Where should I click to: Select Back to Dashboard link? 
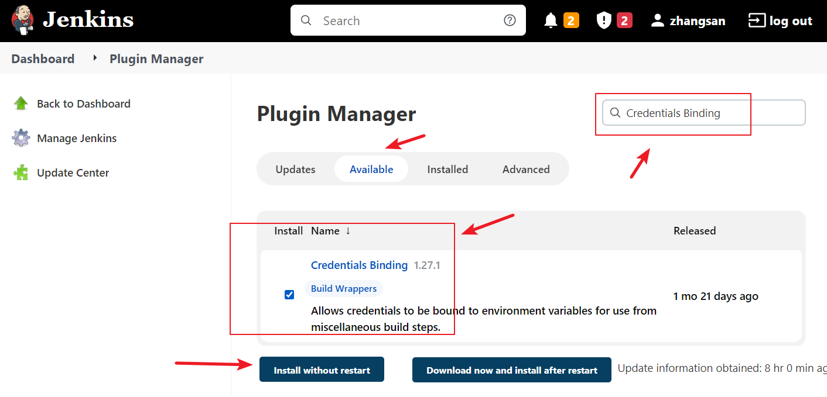pyautogui.click(x=84, y=103)
